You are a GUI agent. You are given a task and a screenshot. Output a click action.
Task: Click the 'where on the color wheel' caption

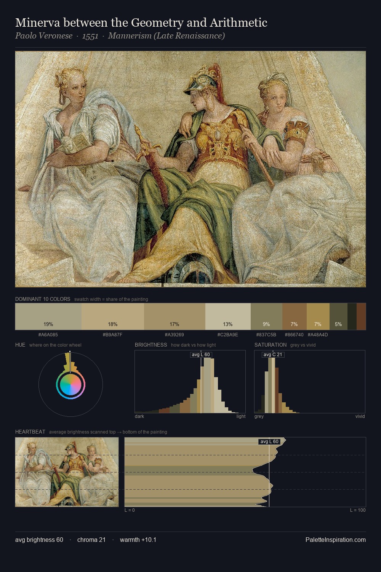55,345
